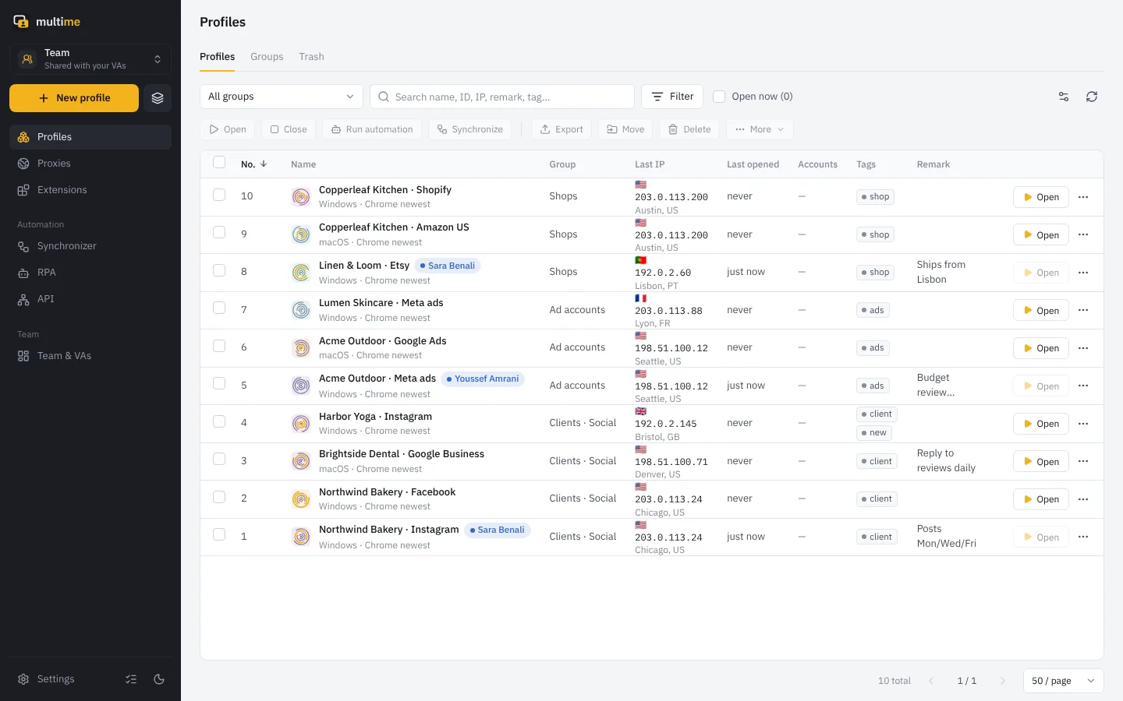Viewport: 1123px width, 701px height.
Task: Open the Filter panel
Action: [672, 97]
